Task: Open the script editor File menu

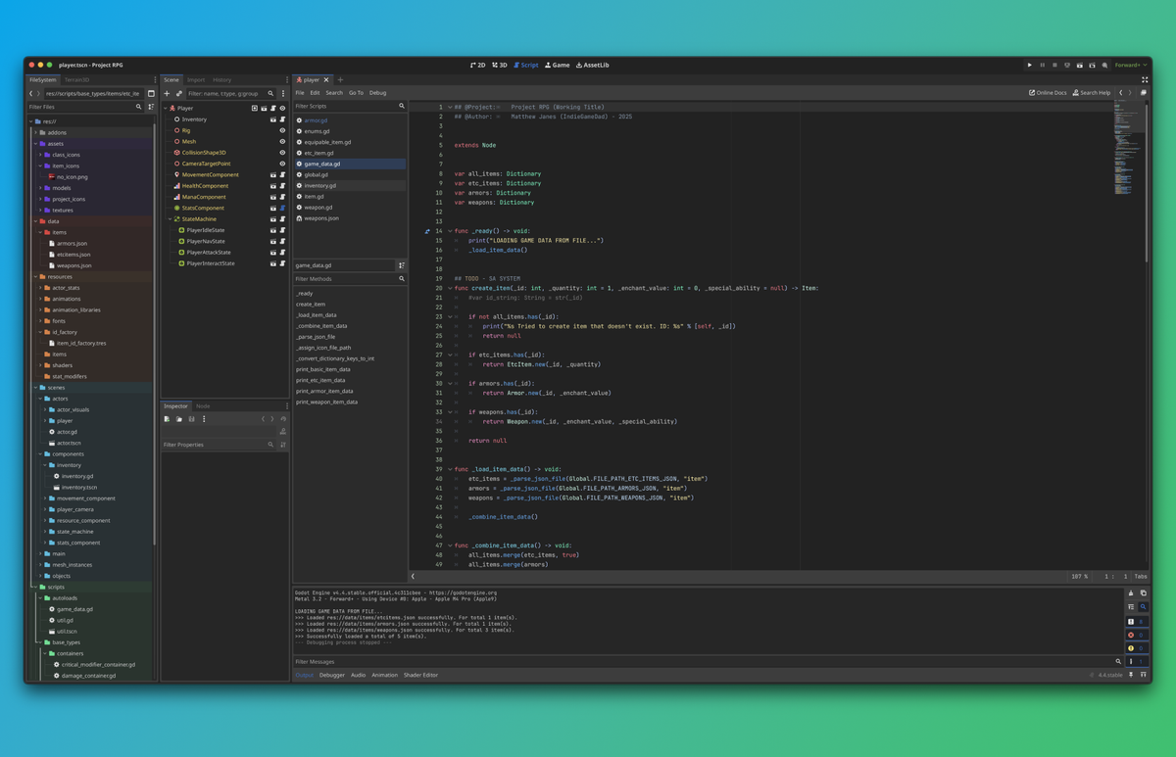Action: (300, 93)
